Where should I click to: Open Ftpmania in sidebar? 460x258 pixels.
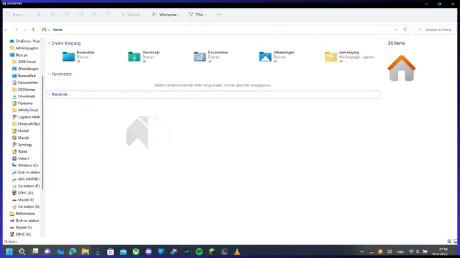pyautogui.click(x=22, y=103)
